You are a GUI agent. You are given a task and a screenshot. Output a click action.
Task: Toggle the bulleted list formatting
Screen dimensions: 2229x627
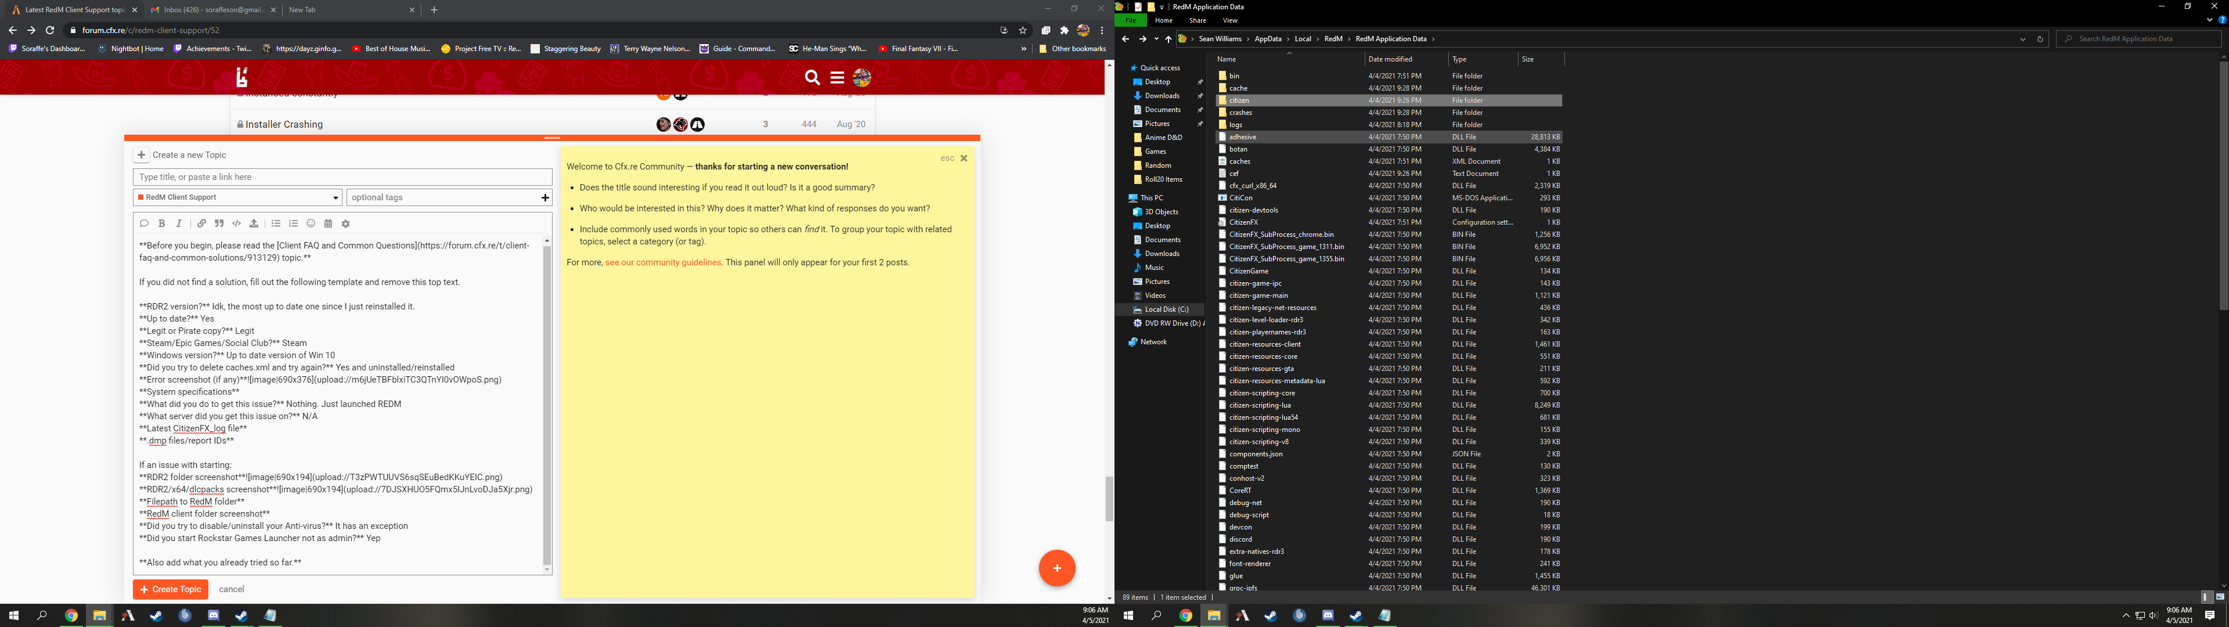click(276, 224)
